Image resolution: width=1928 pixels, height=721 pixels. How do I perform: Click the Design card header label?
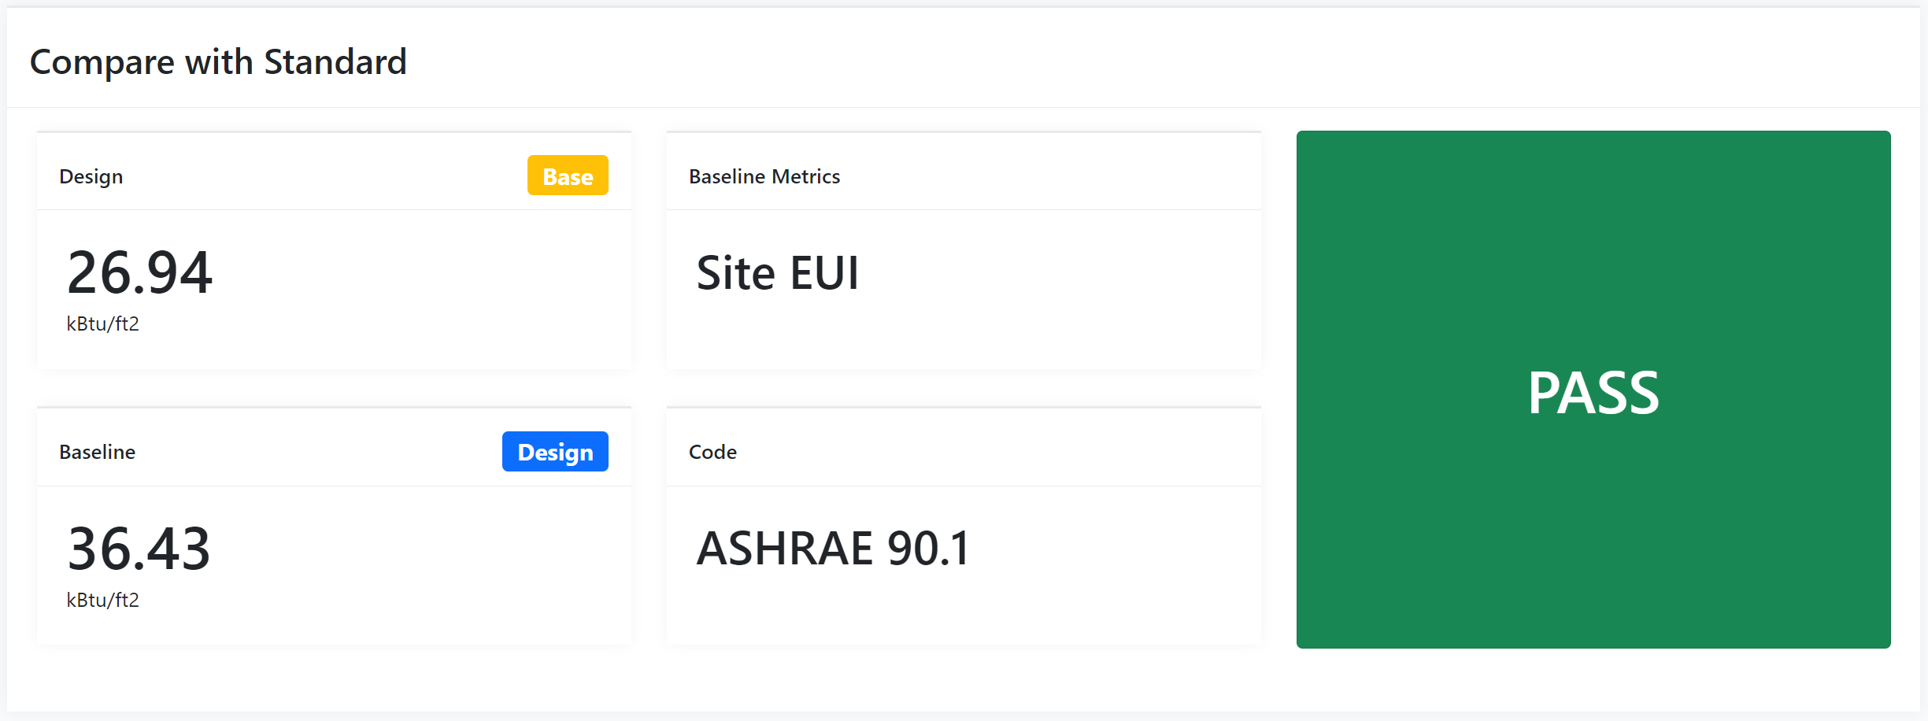[x=91, y=176]
